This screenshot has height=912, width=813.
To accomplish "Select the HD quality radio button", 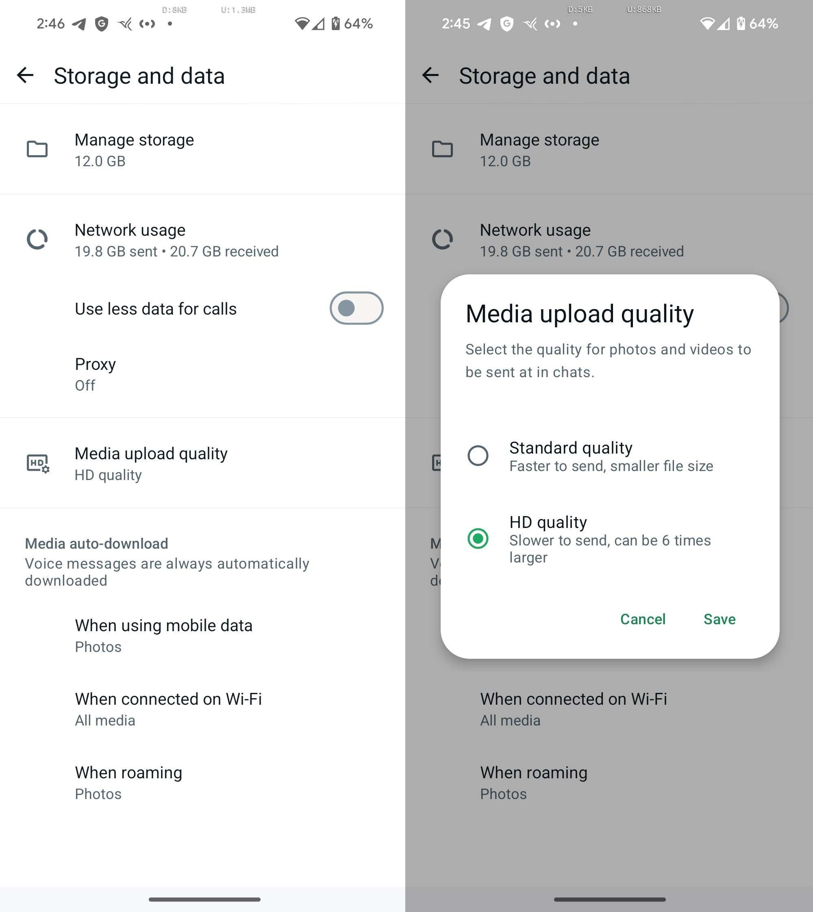I will pos(478,539).
